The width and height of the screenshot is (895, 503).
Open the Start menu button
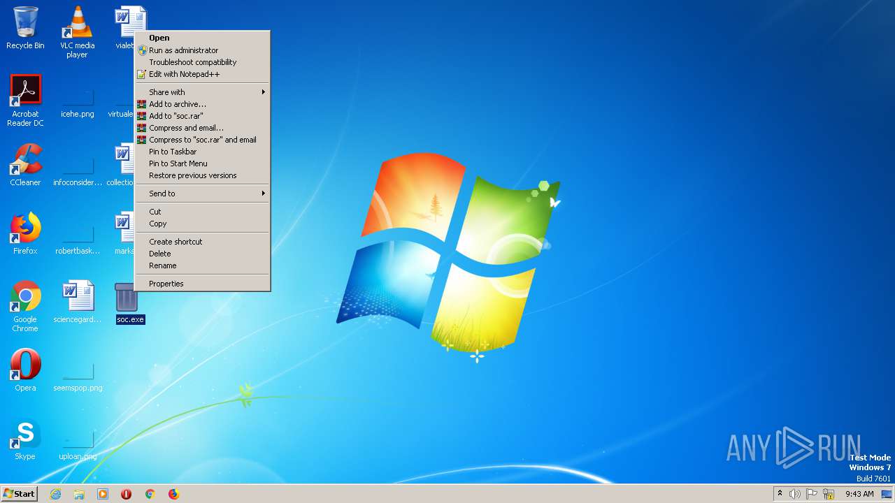pos(19,494)
